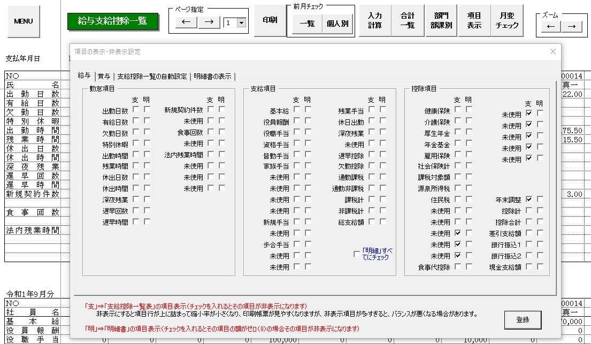Toggle「明細」すべてにチェック checkbox
Viewport: 591px width, 344px height.
pos(357,254)
